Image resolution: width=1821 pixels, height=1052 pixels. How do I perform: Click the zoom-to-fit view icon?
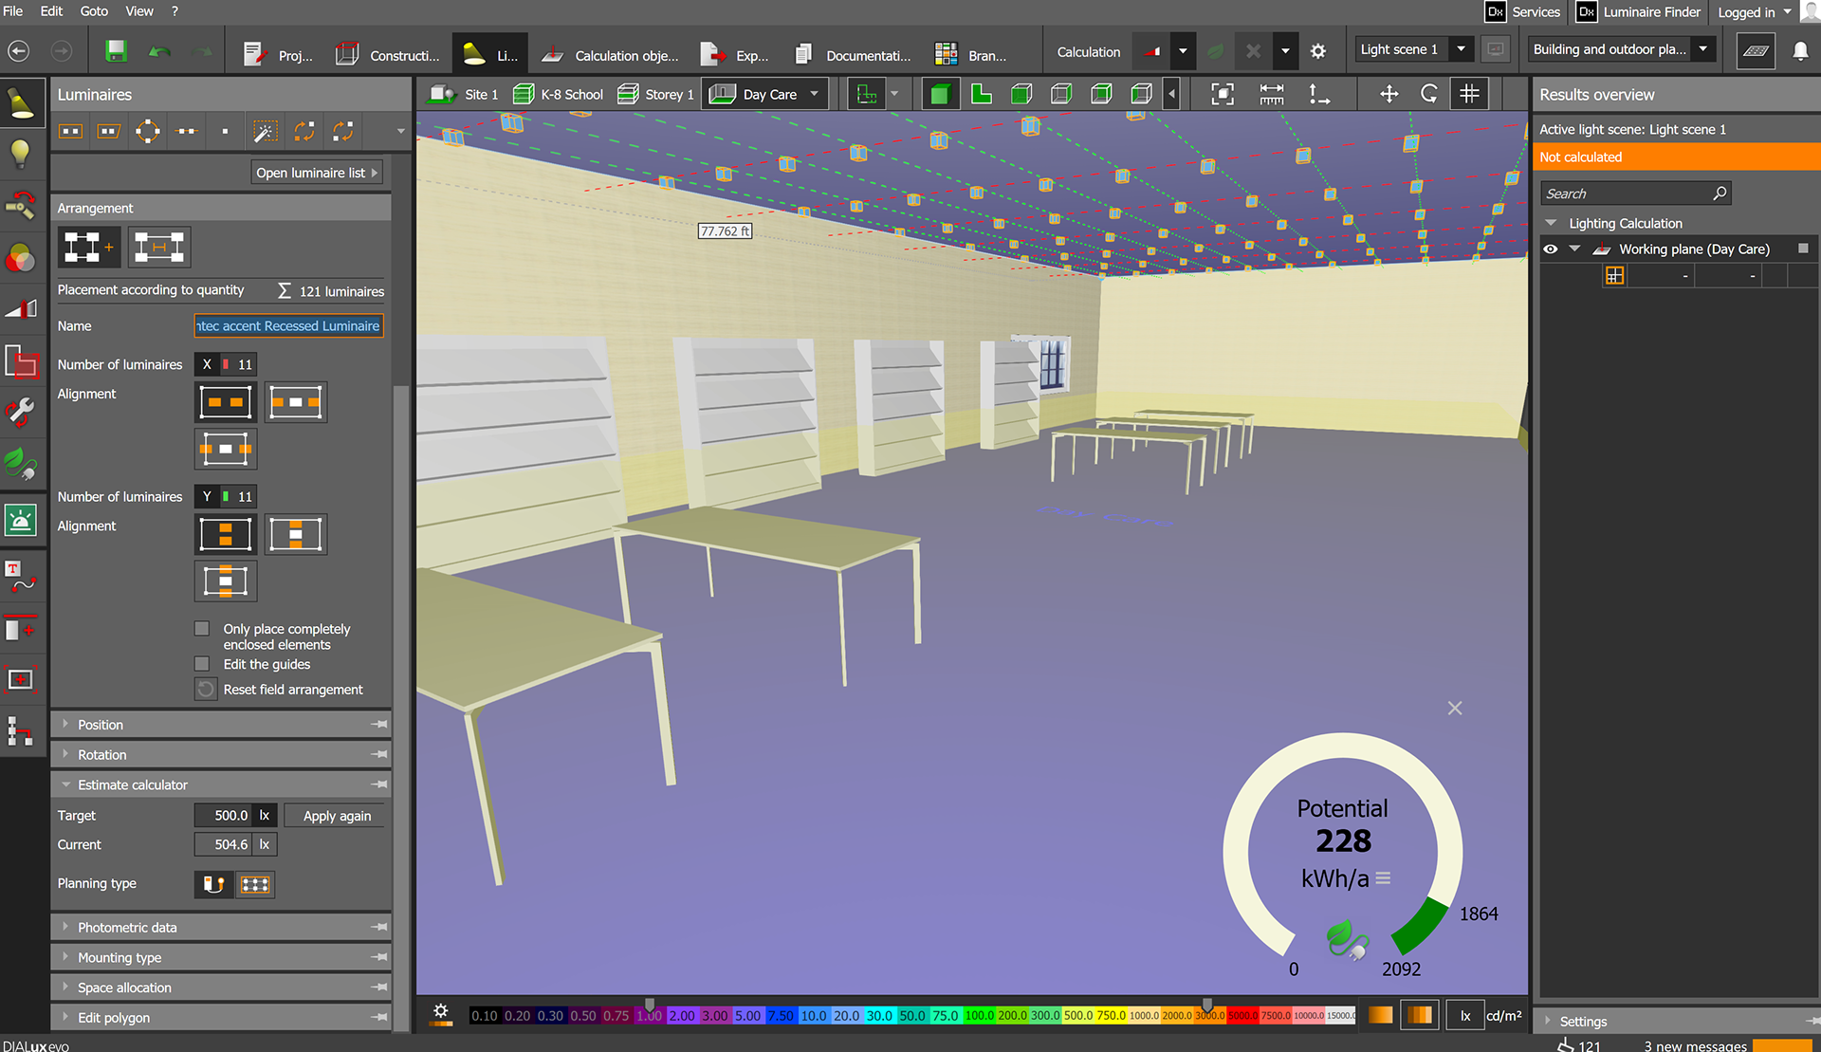pyautogui.click(x=1223, y=94)
